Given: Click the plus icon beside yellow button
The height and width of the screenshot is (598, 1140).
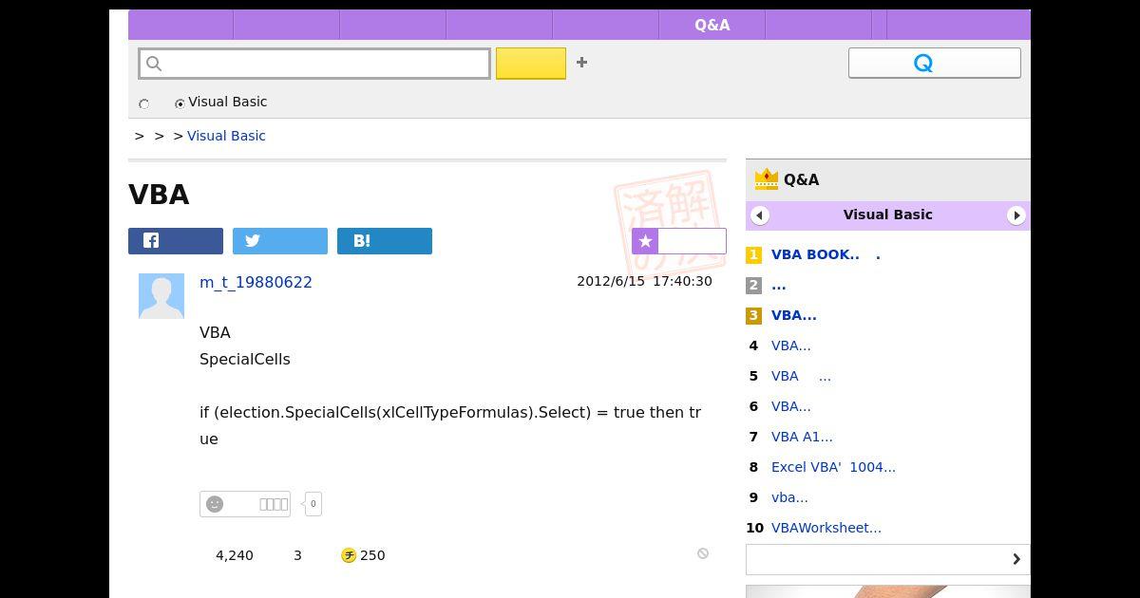Looking at the screenshot, I should [581, 63].
